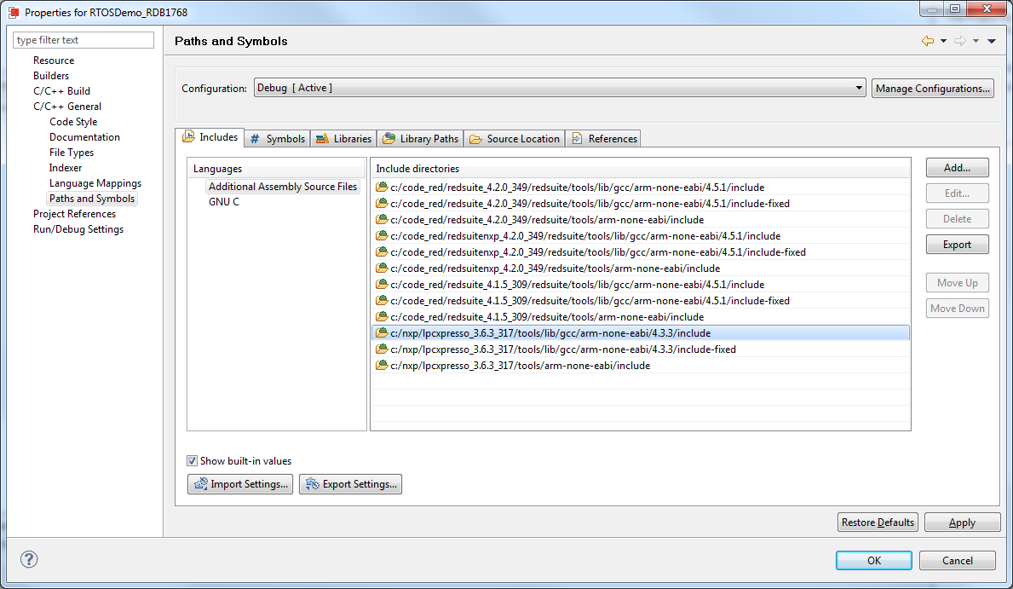Select GNU C language
This screenshot has height=589, width=1013.
[x=223, y=202]
